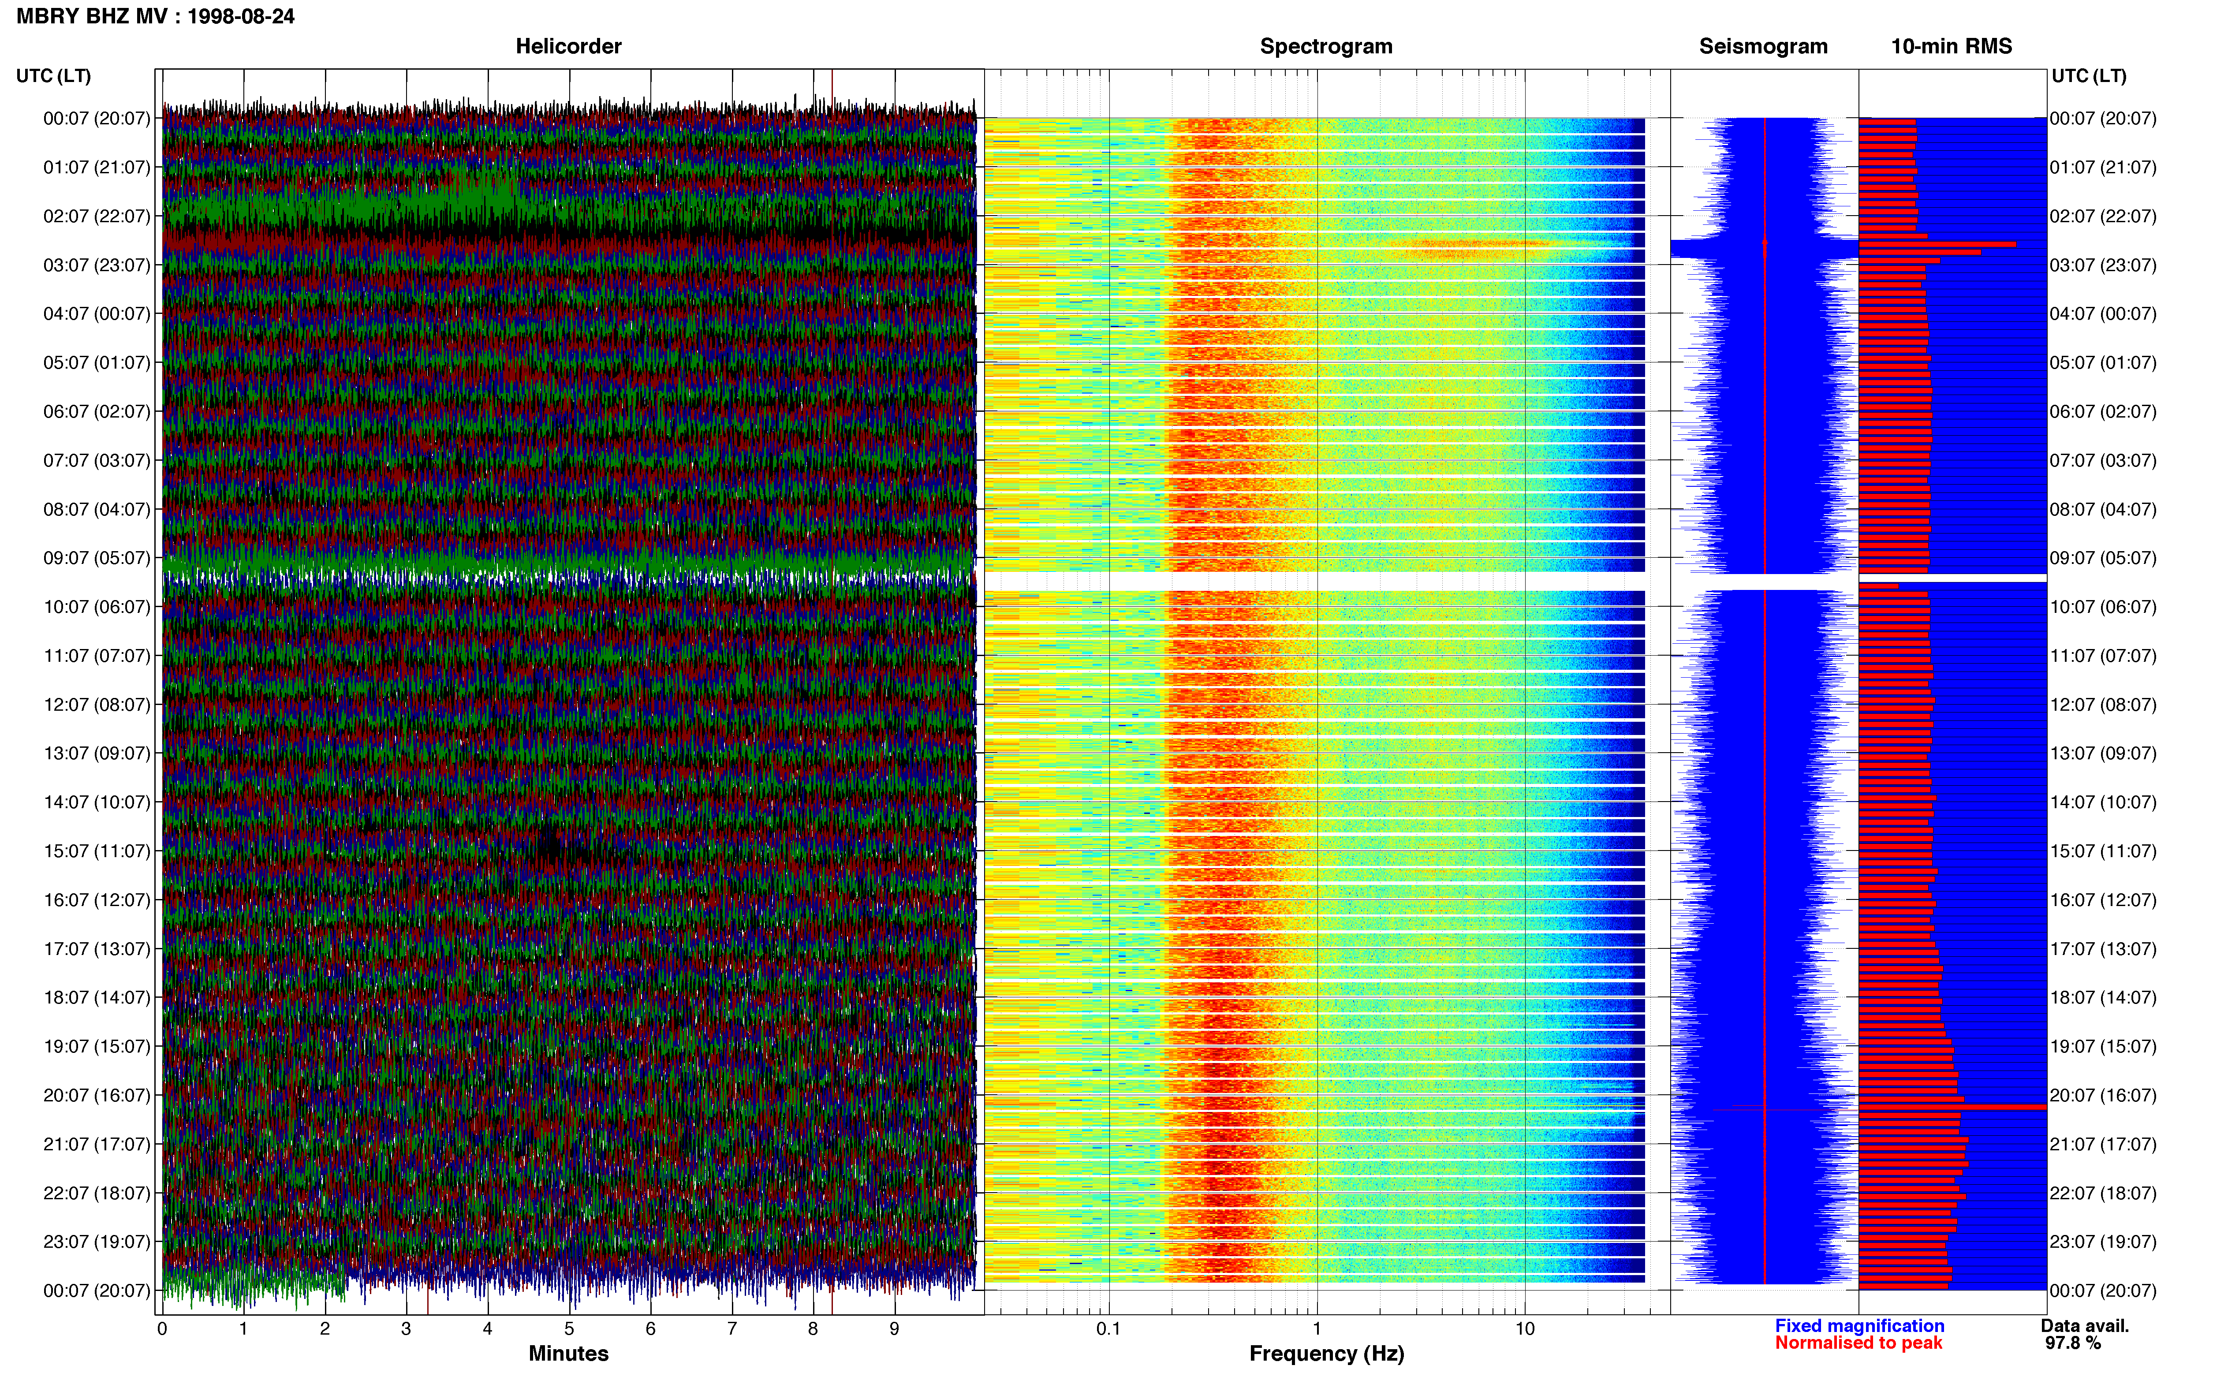Click the '97.8 %' data availability value
The width and height of the screenshot is (2213, 1384).
[x=2073, y=1343]
